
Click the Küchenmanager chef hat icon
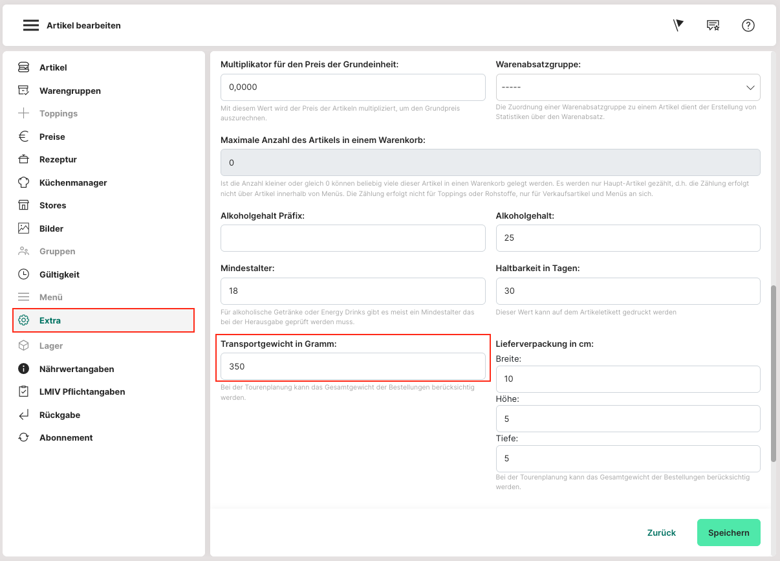click(24, 182)
